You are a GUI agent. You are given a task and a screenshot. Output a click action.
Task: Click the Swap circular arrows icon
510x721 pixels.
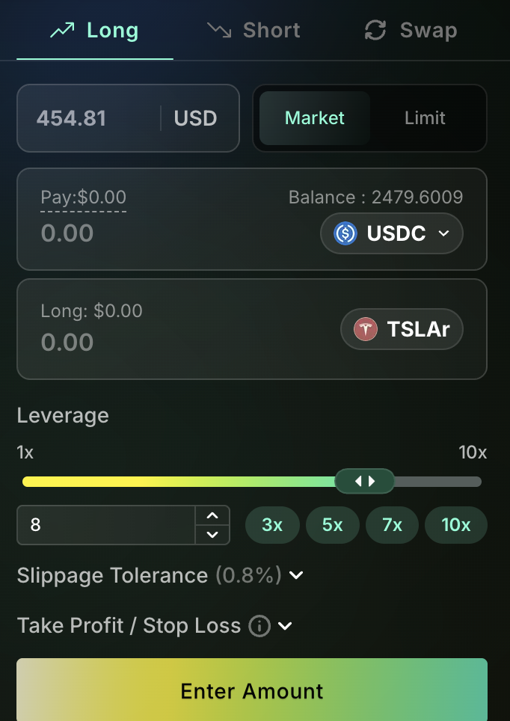pos(375,31)
